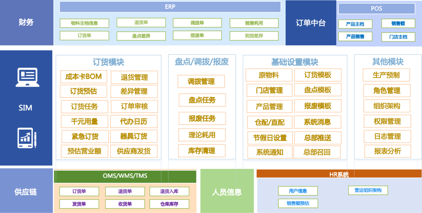
Task: Open the 盘点差异 box
Action: [141, 36]
